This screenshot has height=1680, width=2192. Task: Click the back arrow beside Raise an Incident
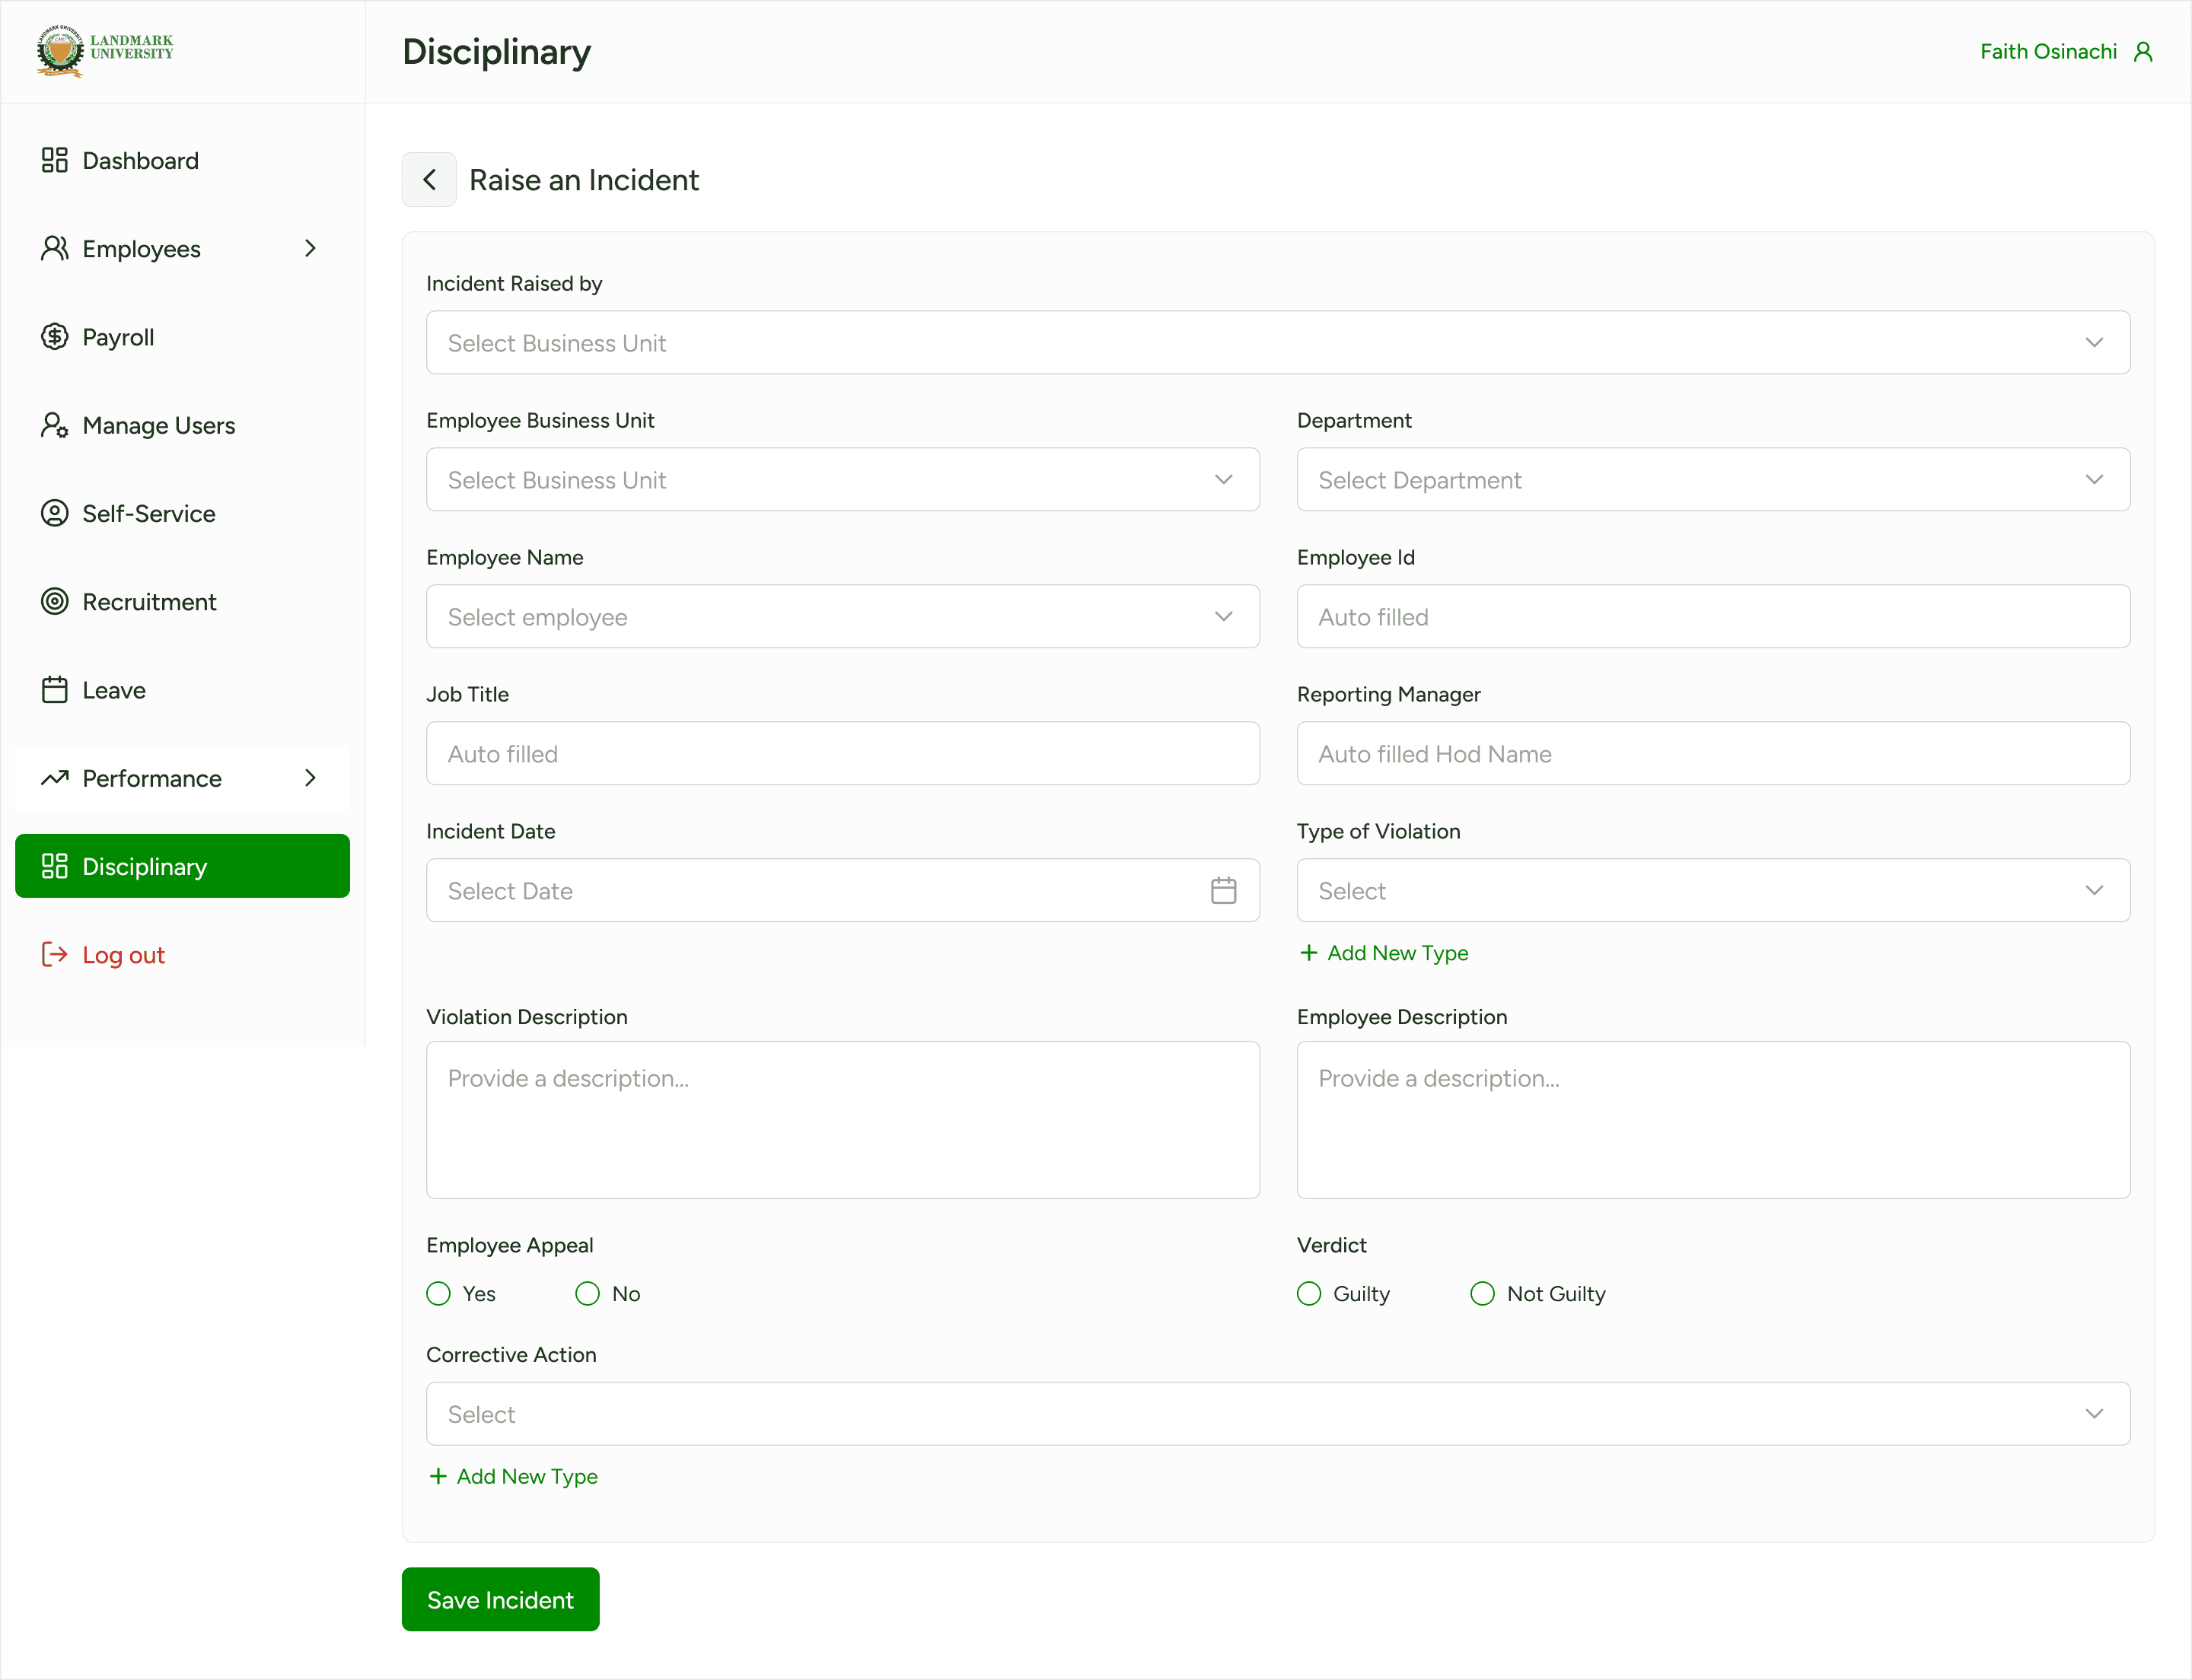point(429,180)
